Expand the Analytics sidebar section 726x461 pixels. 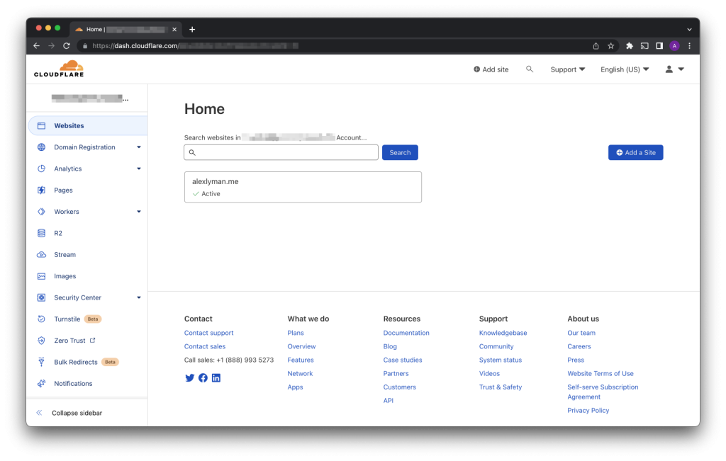click(138, 169)
